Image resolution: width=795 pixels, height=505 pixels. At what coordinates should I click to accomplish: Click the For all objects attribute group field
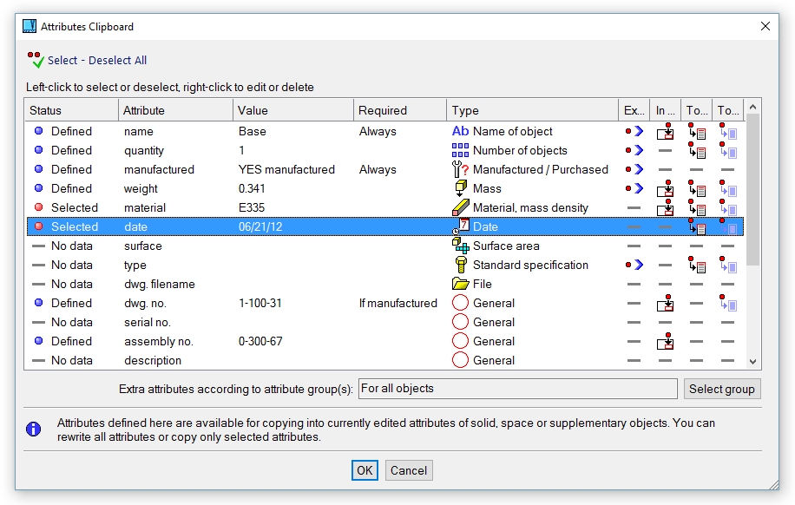coord(517,389)
